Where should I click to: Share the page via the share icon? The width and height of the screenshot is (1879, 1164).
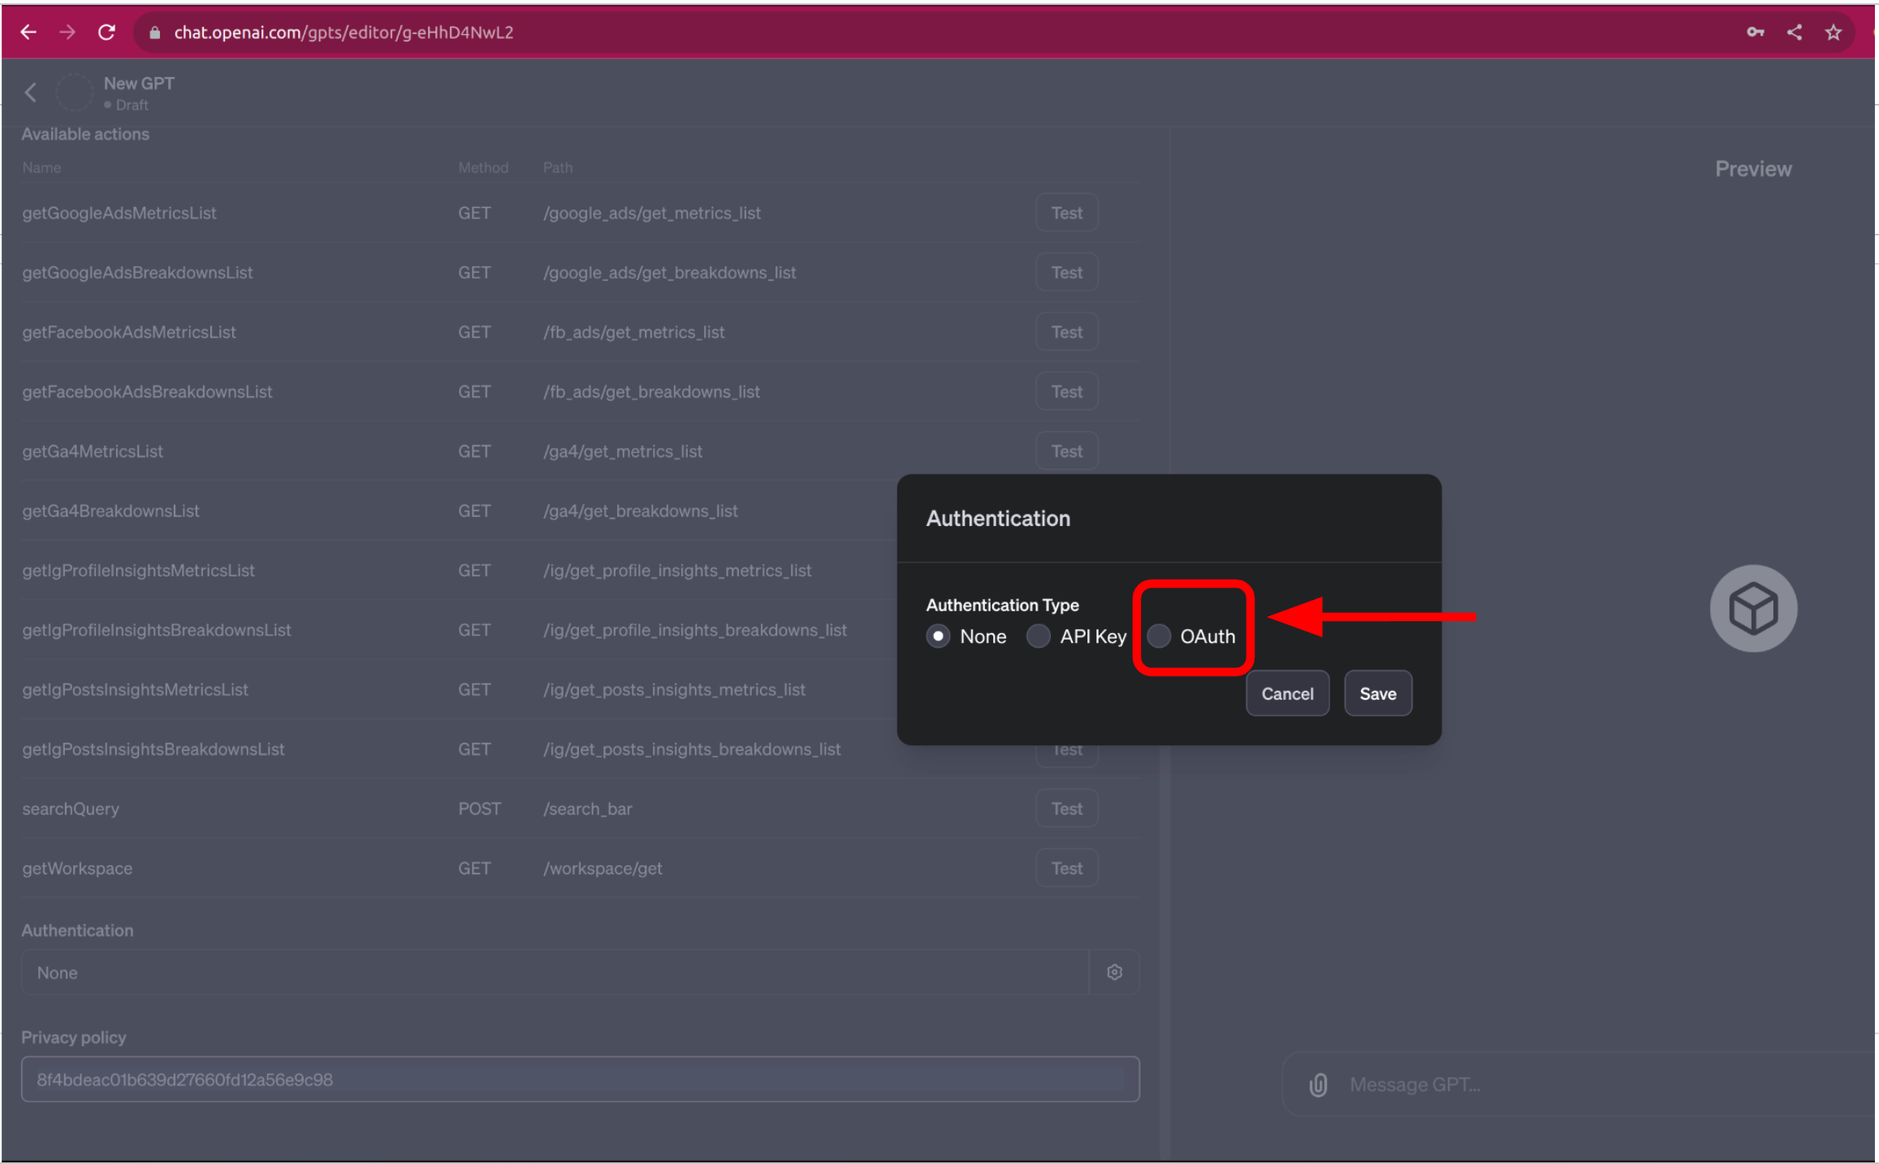pos(1794,32)
